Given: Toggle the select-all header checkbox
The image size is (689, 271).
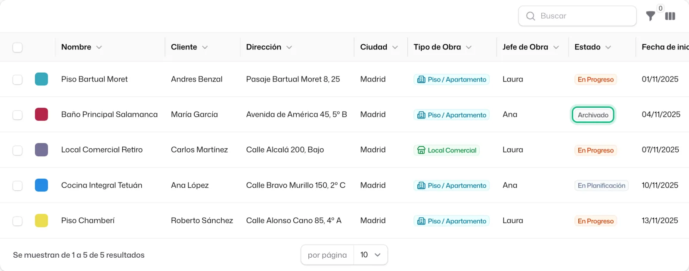Looking at the screenshot, I should pyautogui.click(x=17, y=47).
